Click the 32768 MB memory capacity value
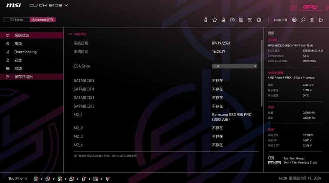The width and height of the screenshot is (329, 183). pyautogui.click(x=309, y=113)
